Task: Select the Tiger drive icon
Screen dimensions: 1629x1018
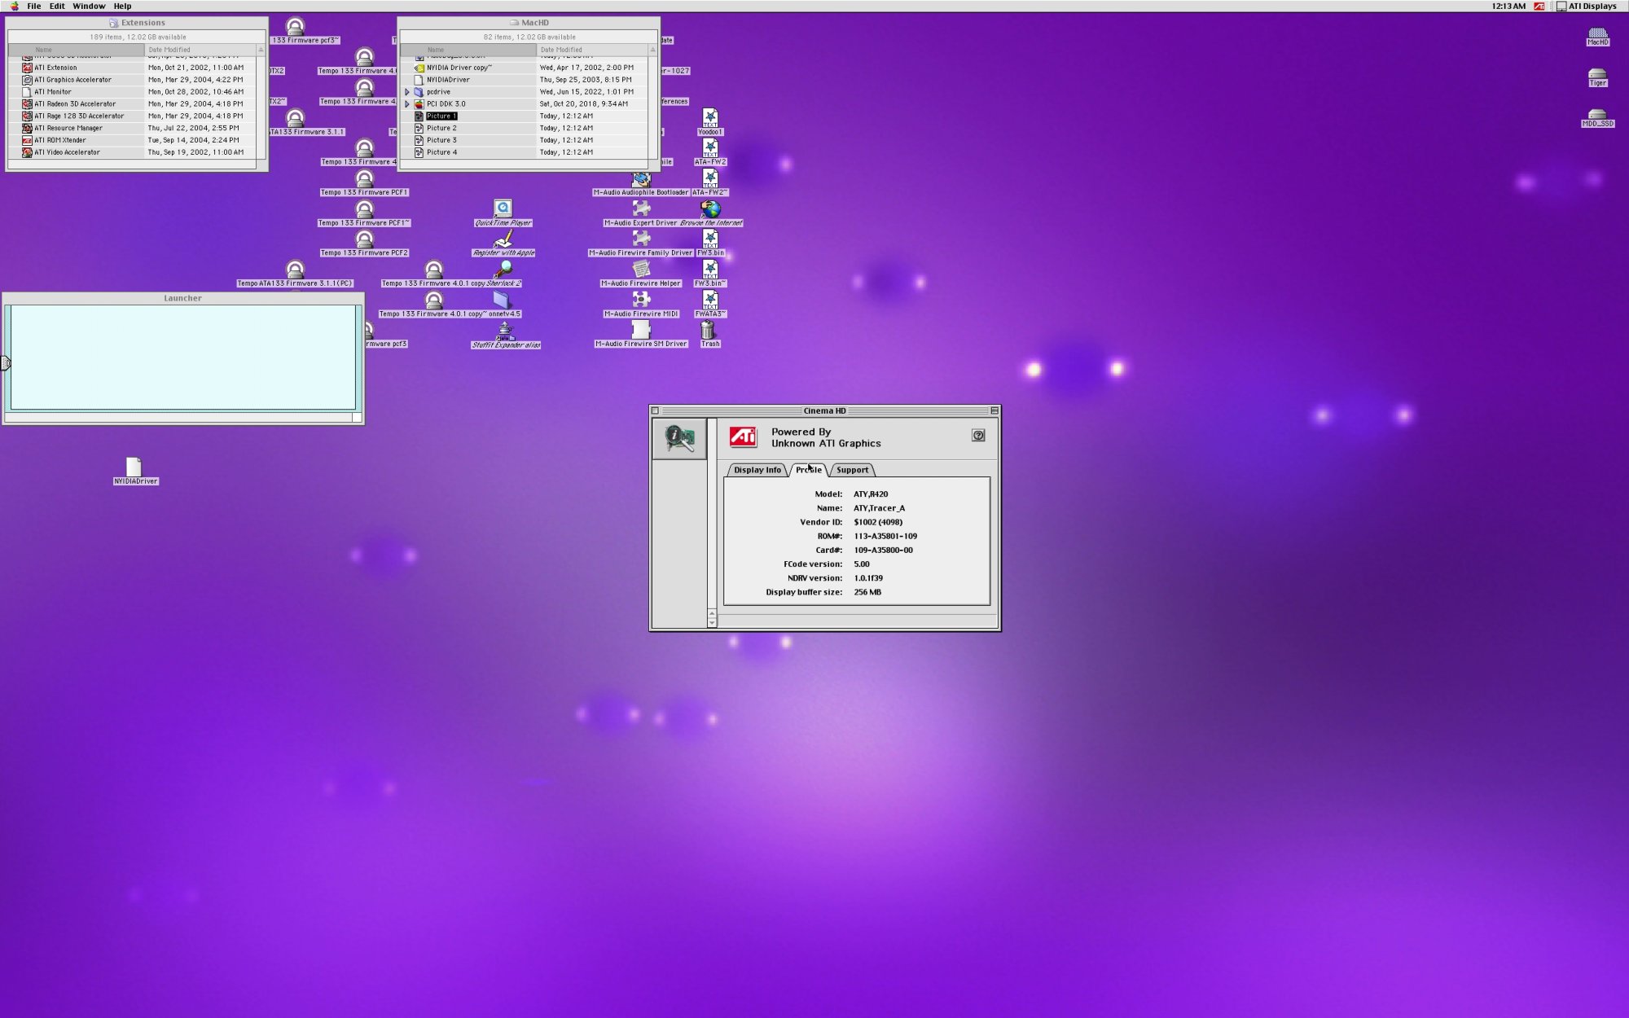Action: 1597,75
